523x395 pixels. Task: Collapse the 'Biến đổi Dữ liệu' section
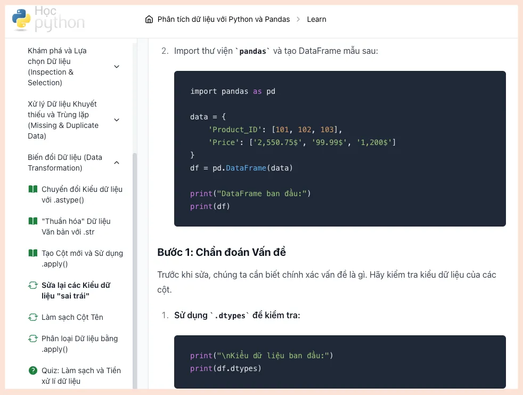pyautogui.click(x=117, y=163)
